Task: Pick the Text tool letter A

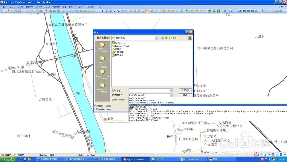Action: [x=256, y=11]
